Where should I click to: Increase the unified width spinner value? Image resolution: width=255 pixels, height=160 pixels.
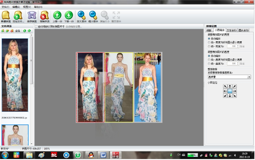[238, 45]
